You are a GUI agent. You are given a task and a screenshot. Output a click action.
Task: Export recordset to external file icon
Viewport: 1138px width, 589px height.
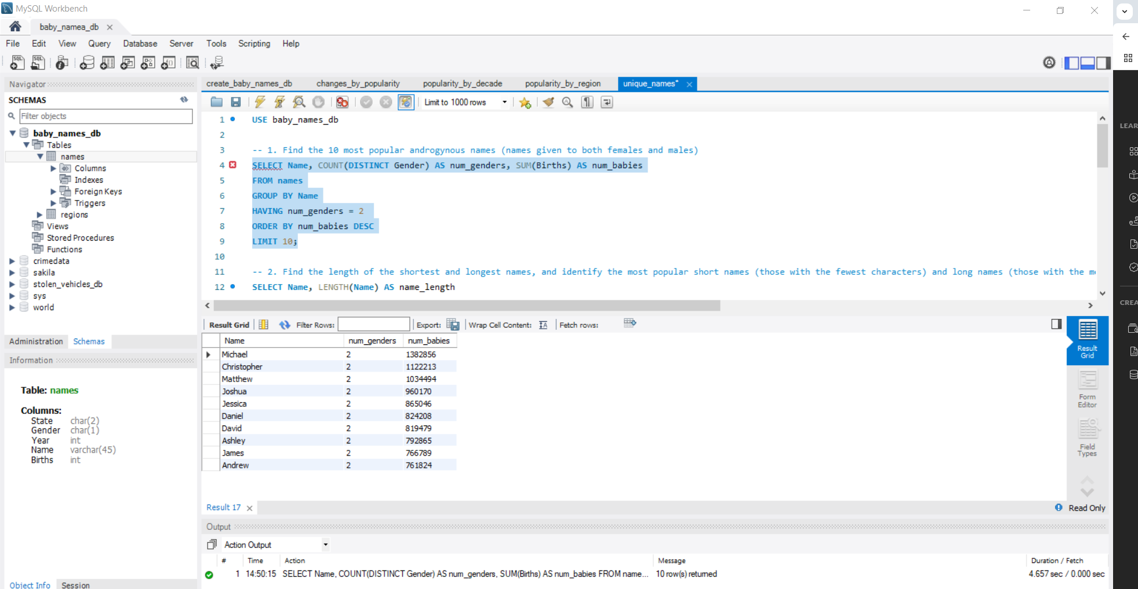(453, 325)
